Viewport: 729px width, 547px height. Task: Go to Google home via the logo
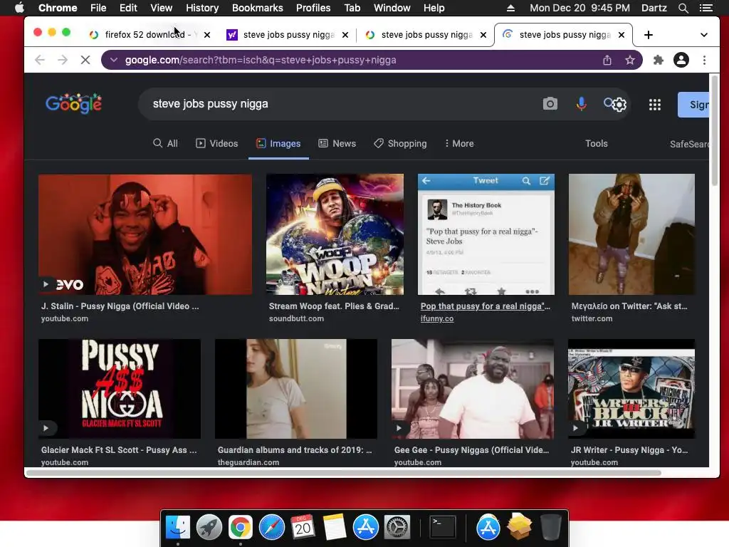(73, 103)
